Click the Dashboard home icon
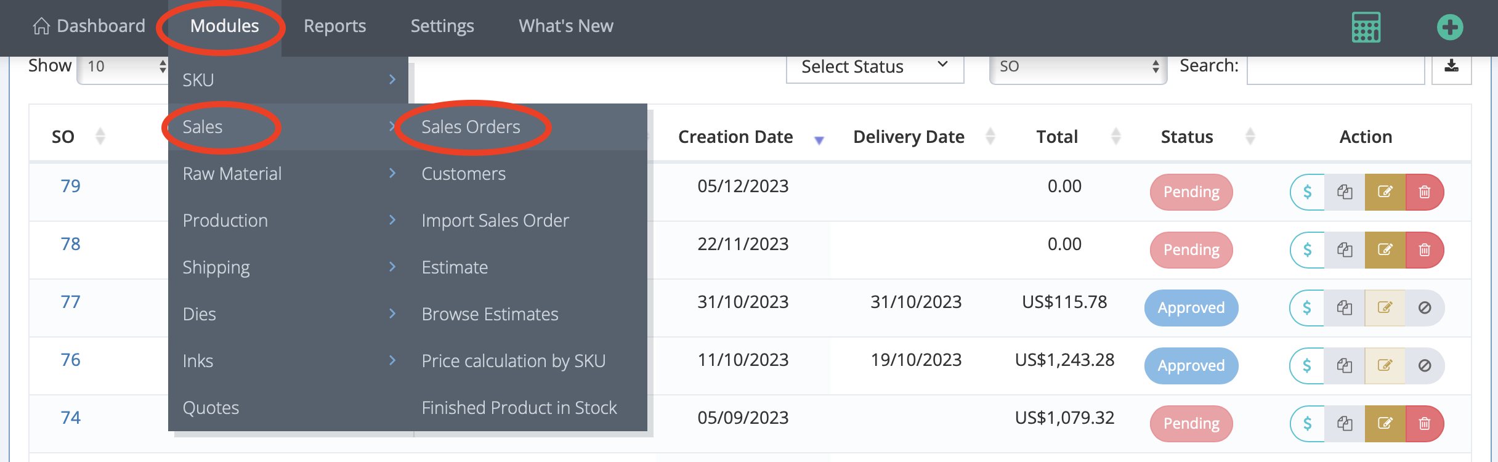This screenshot has height=462, width=1498. [x=41, y=25]
